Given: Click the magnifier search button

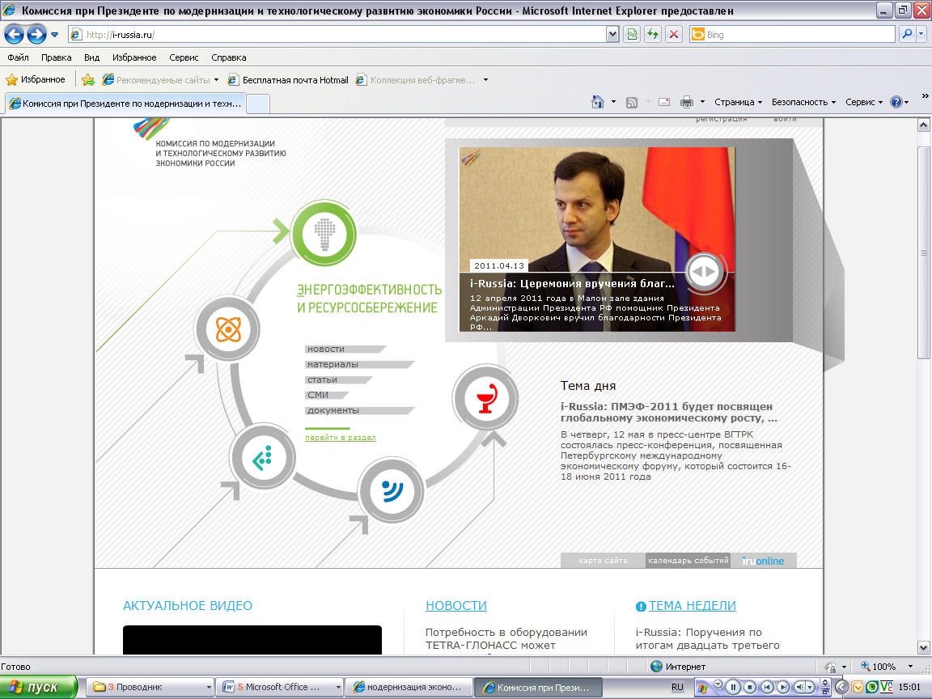Looking at the screenshot, I should tap(907, 35).
